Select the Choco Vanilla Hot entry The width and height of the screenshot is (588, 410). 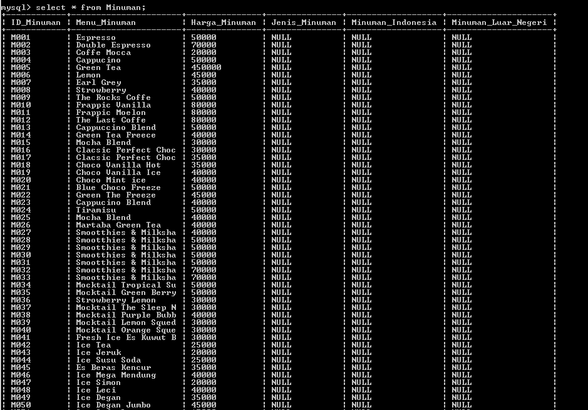118,165
